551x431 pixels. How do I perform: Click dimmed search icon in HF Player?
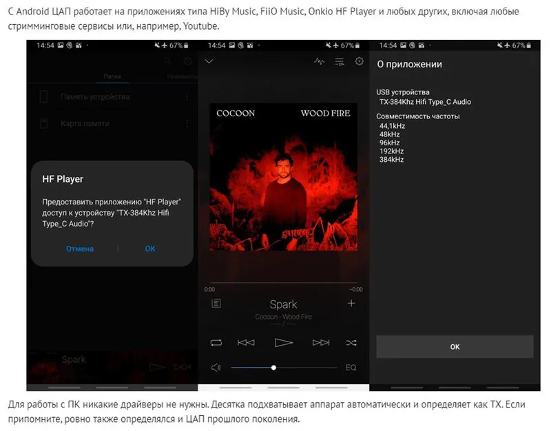pyautogui.click(x=168, y=61)
